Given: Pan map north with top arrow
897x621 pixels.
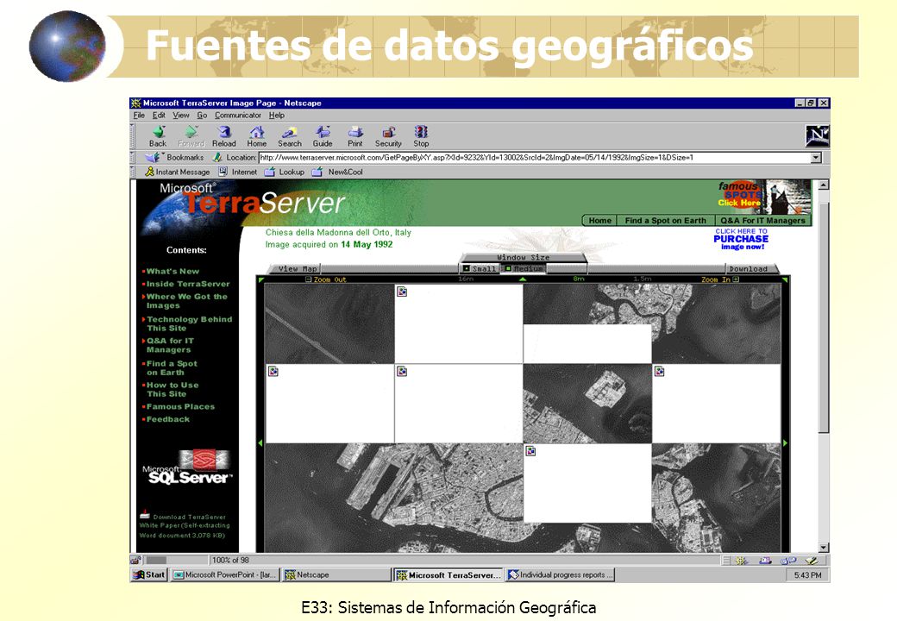Looking at the screenshot, I should click(523, 279).
